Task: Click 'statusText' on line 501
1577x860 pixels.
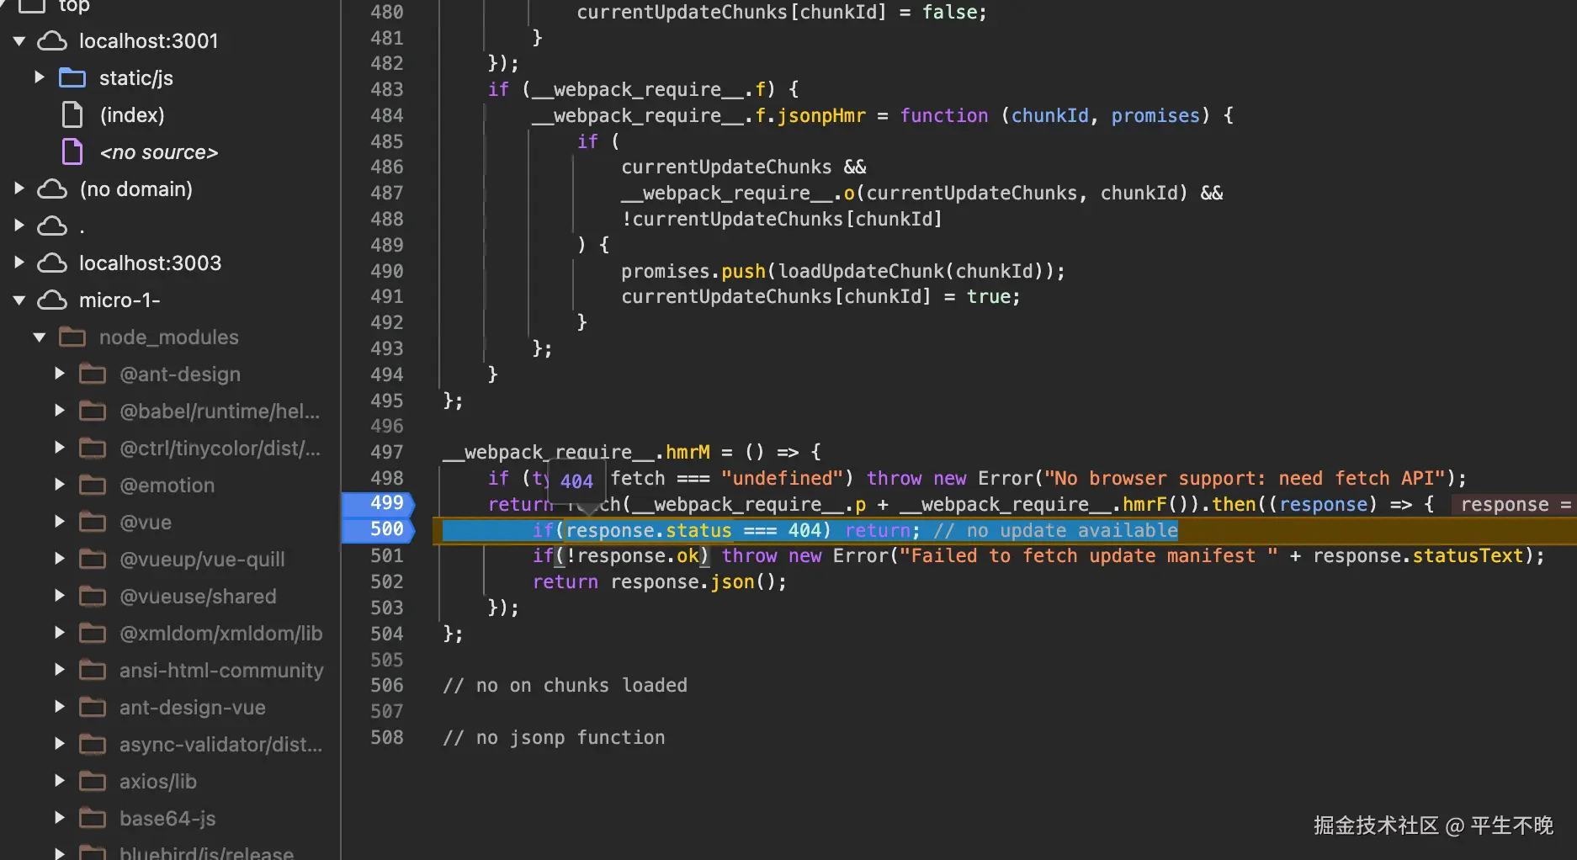Action: tap(1468, 556)
